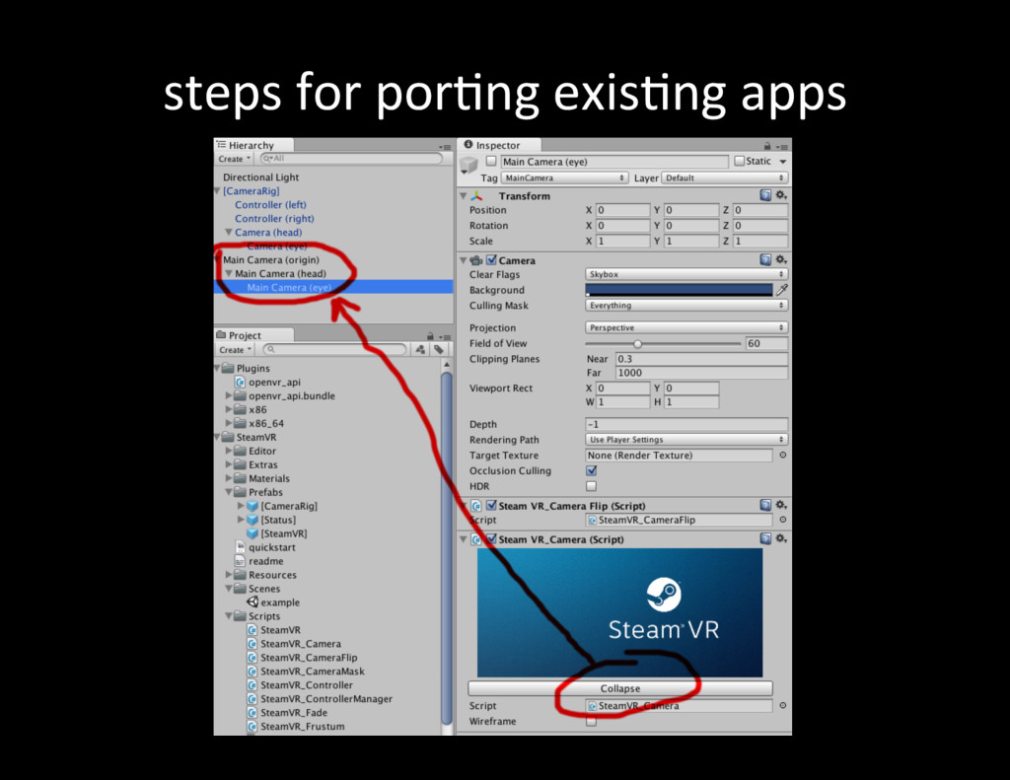Open the Camera component help icon
This screenshot has width=1010, height=780.
(765, 259)
